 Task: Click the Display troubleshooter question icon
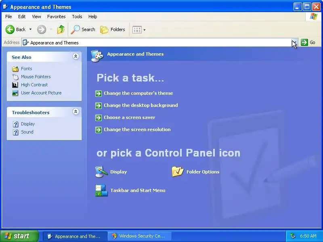[16, 124]
